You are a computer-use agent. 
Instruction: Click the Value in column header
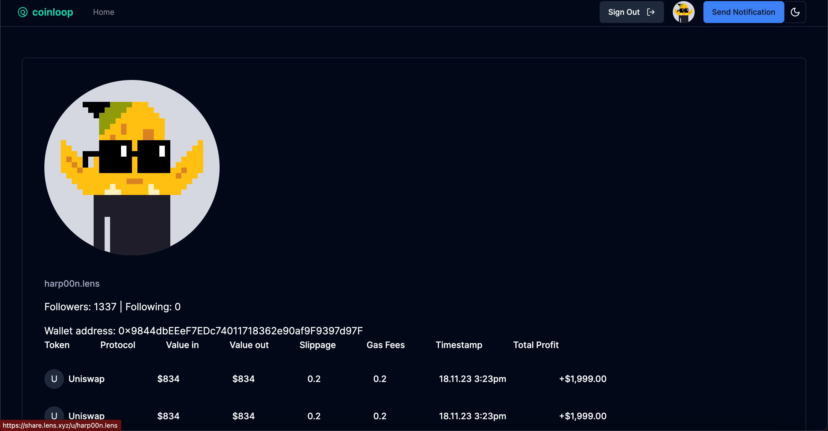coord(182,345)
